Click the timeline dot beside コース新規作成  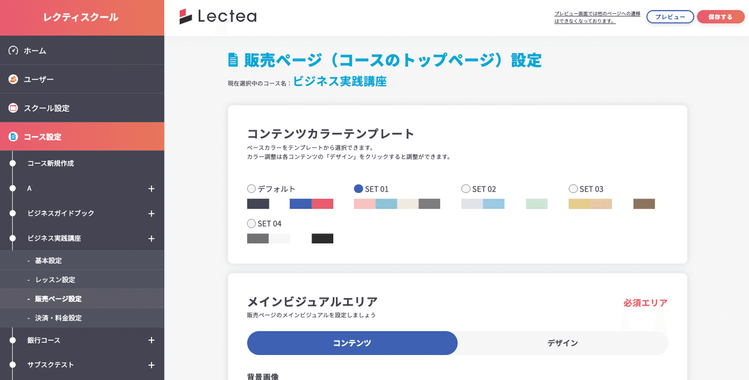tap(12, 163)
